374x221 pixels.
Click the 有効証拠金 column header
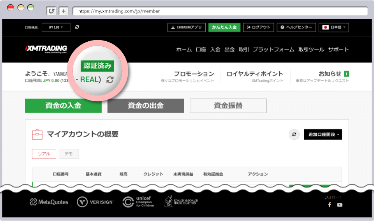point(213,174)
